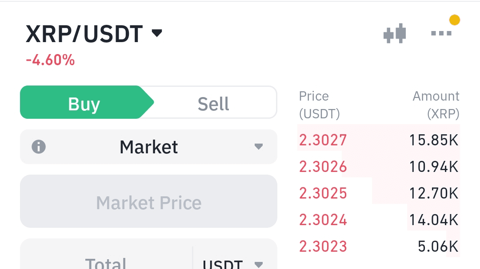
Task: Switch to the Sell tab
Action: pos(213,104)
